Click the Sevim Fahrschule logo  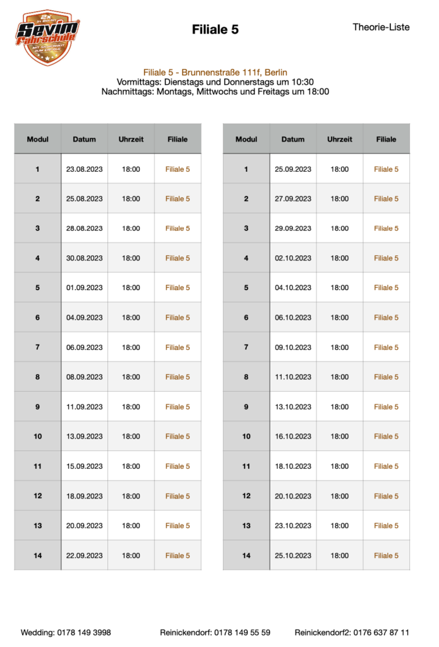point(47,37)
